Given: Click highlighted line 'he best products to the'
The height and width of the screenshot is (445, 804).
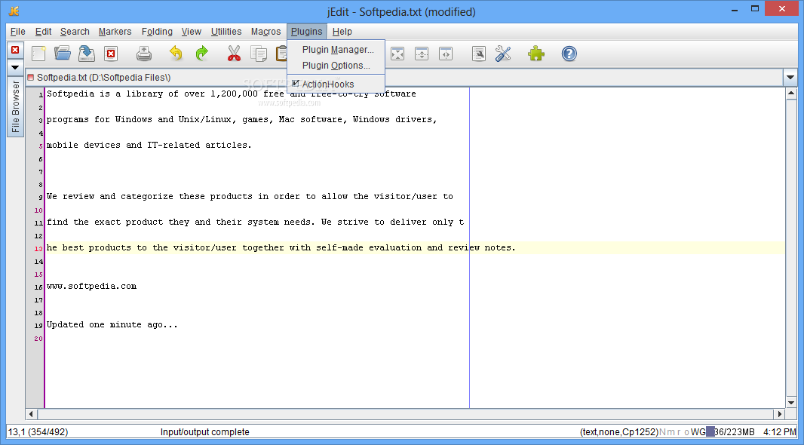Looking at the screenshot, I should click(x=281, y=247).
